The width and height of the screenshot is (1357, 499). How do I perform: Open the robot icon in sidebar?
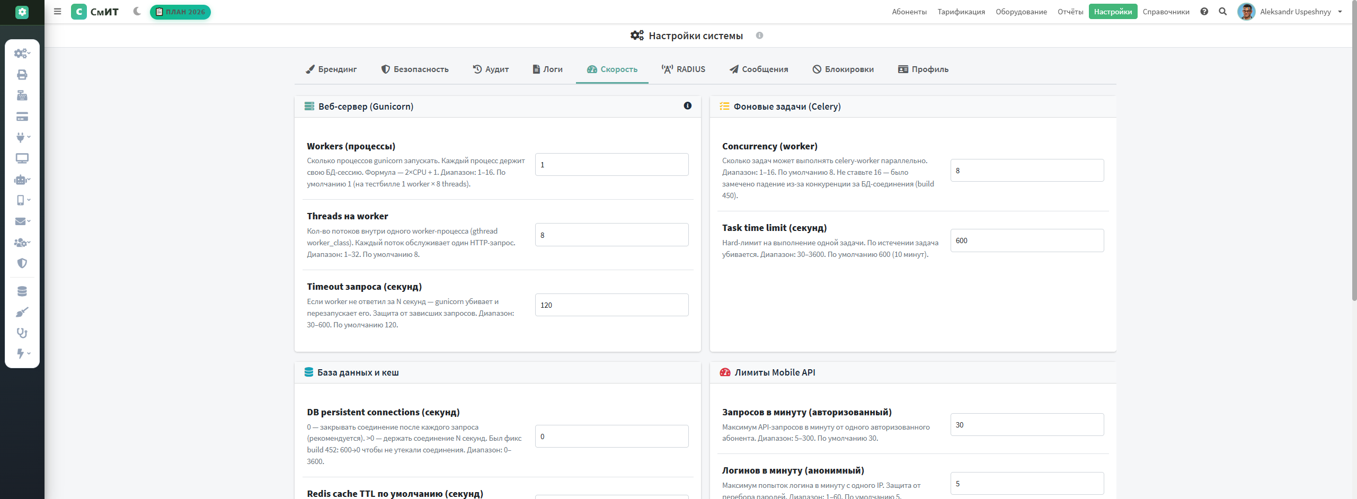point(22,180)
